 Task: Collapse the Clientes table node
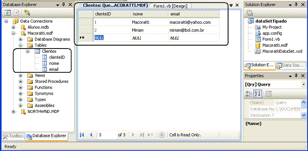[28, 51]
